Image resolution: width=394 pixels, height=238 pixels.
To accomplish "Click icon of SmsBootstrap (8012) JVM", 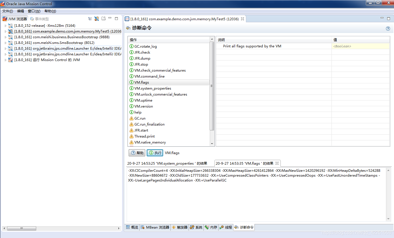I will (11, 43).
